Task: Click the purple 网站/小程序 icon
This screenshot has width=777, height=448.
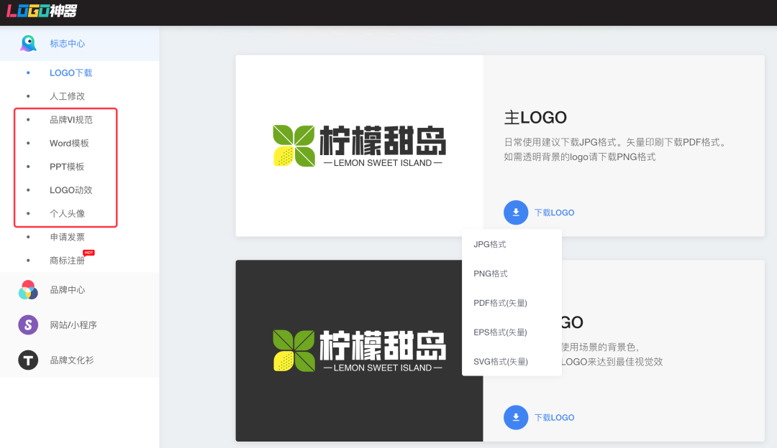Action: pyautogui.click(x=28, y=325)
